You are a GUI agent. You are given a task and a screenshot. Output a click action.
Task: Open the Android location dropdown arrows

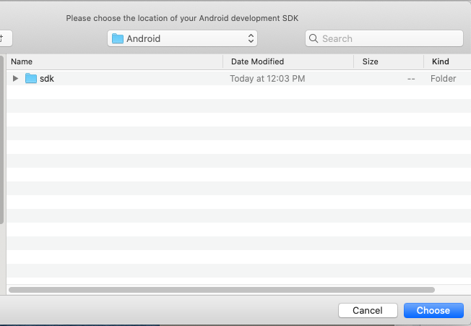(251, 38)
